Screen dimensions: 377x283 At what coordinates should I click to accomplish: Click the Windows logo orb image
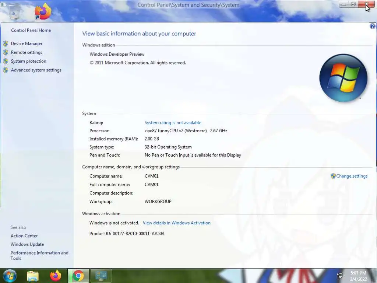pos(343,78)
